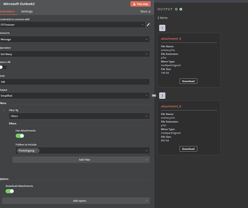Click the Has Attachments label
The image size is (248, 208).
pyautogui.click(x=25, y=130)
